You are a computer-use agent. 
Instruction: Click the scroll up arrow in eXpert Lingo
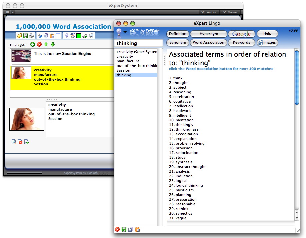point(297,213)
